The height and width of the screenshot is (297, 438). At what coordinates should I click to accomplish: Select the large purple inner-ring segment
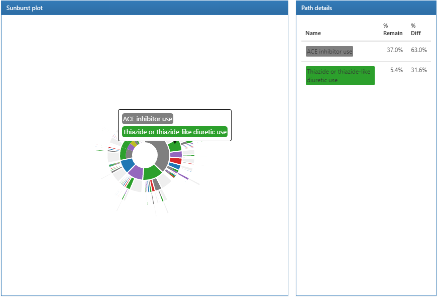pos(136,171)
